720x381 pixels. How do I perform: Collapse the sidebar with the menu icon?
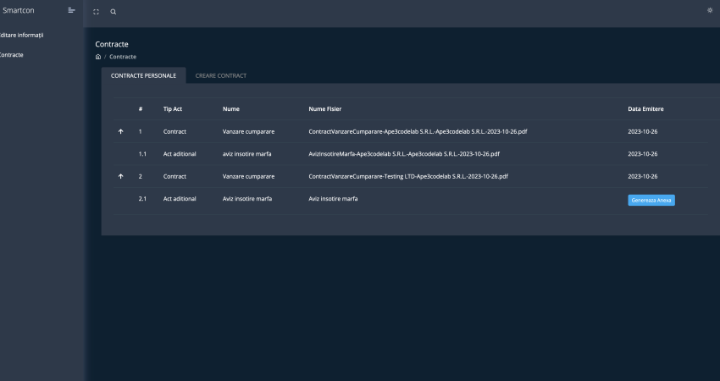tap(71, 10)
